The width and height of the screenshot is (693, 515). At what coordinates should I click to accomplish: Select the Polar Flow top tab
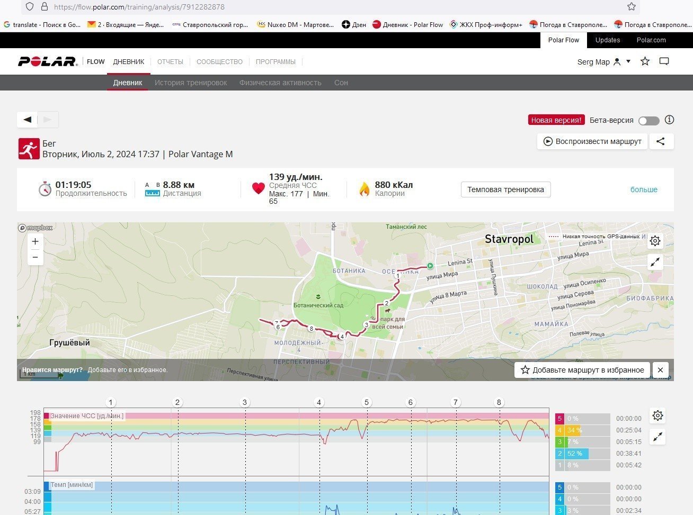tap(564, 40)
